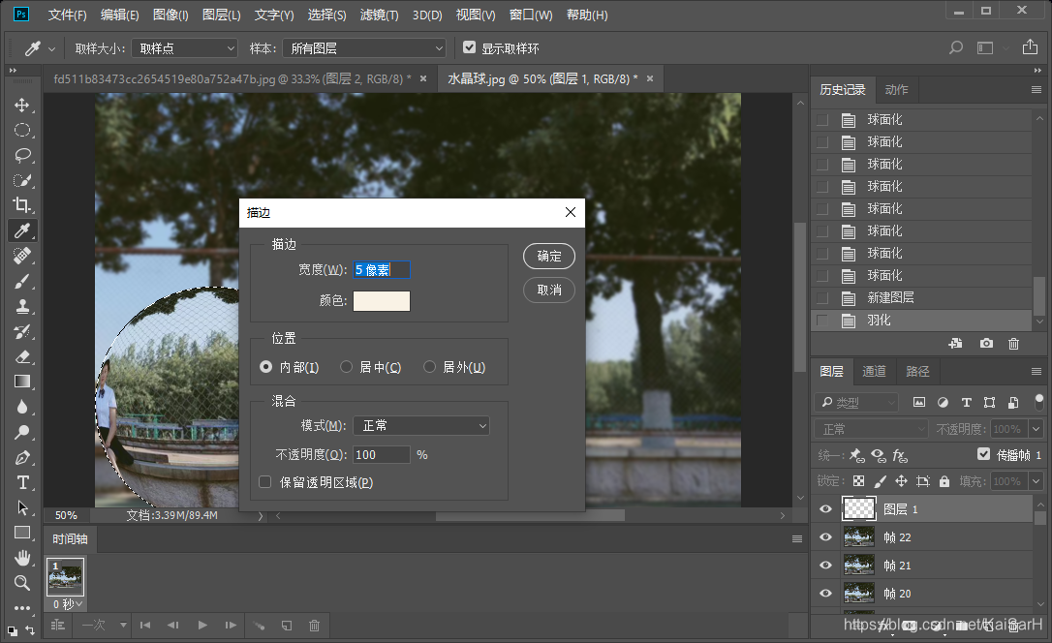
Task: Open 样本 所有图层 dropdown
Action: click(364, 48)
